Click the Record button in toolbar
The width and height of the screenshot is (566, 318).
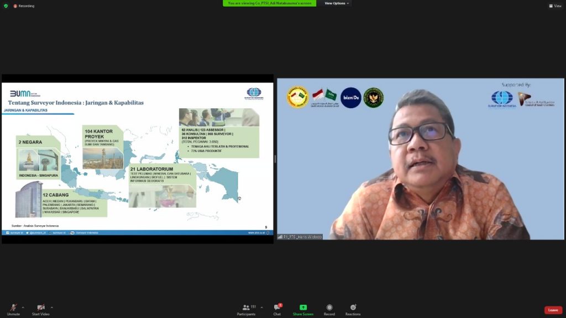(329, 309)
